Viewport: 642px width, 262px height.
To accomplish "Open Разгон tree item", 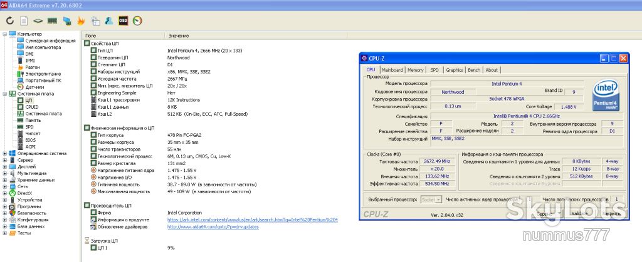I will (x=33, y=67).
